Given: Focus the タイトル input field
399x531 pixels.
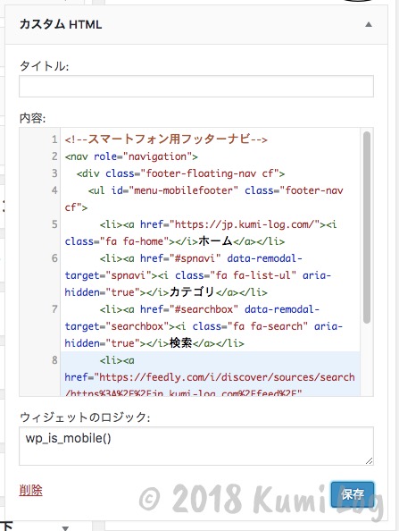Looking at the screenshot, I should point(196,87).
